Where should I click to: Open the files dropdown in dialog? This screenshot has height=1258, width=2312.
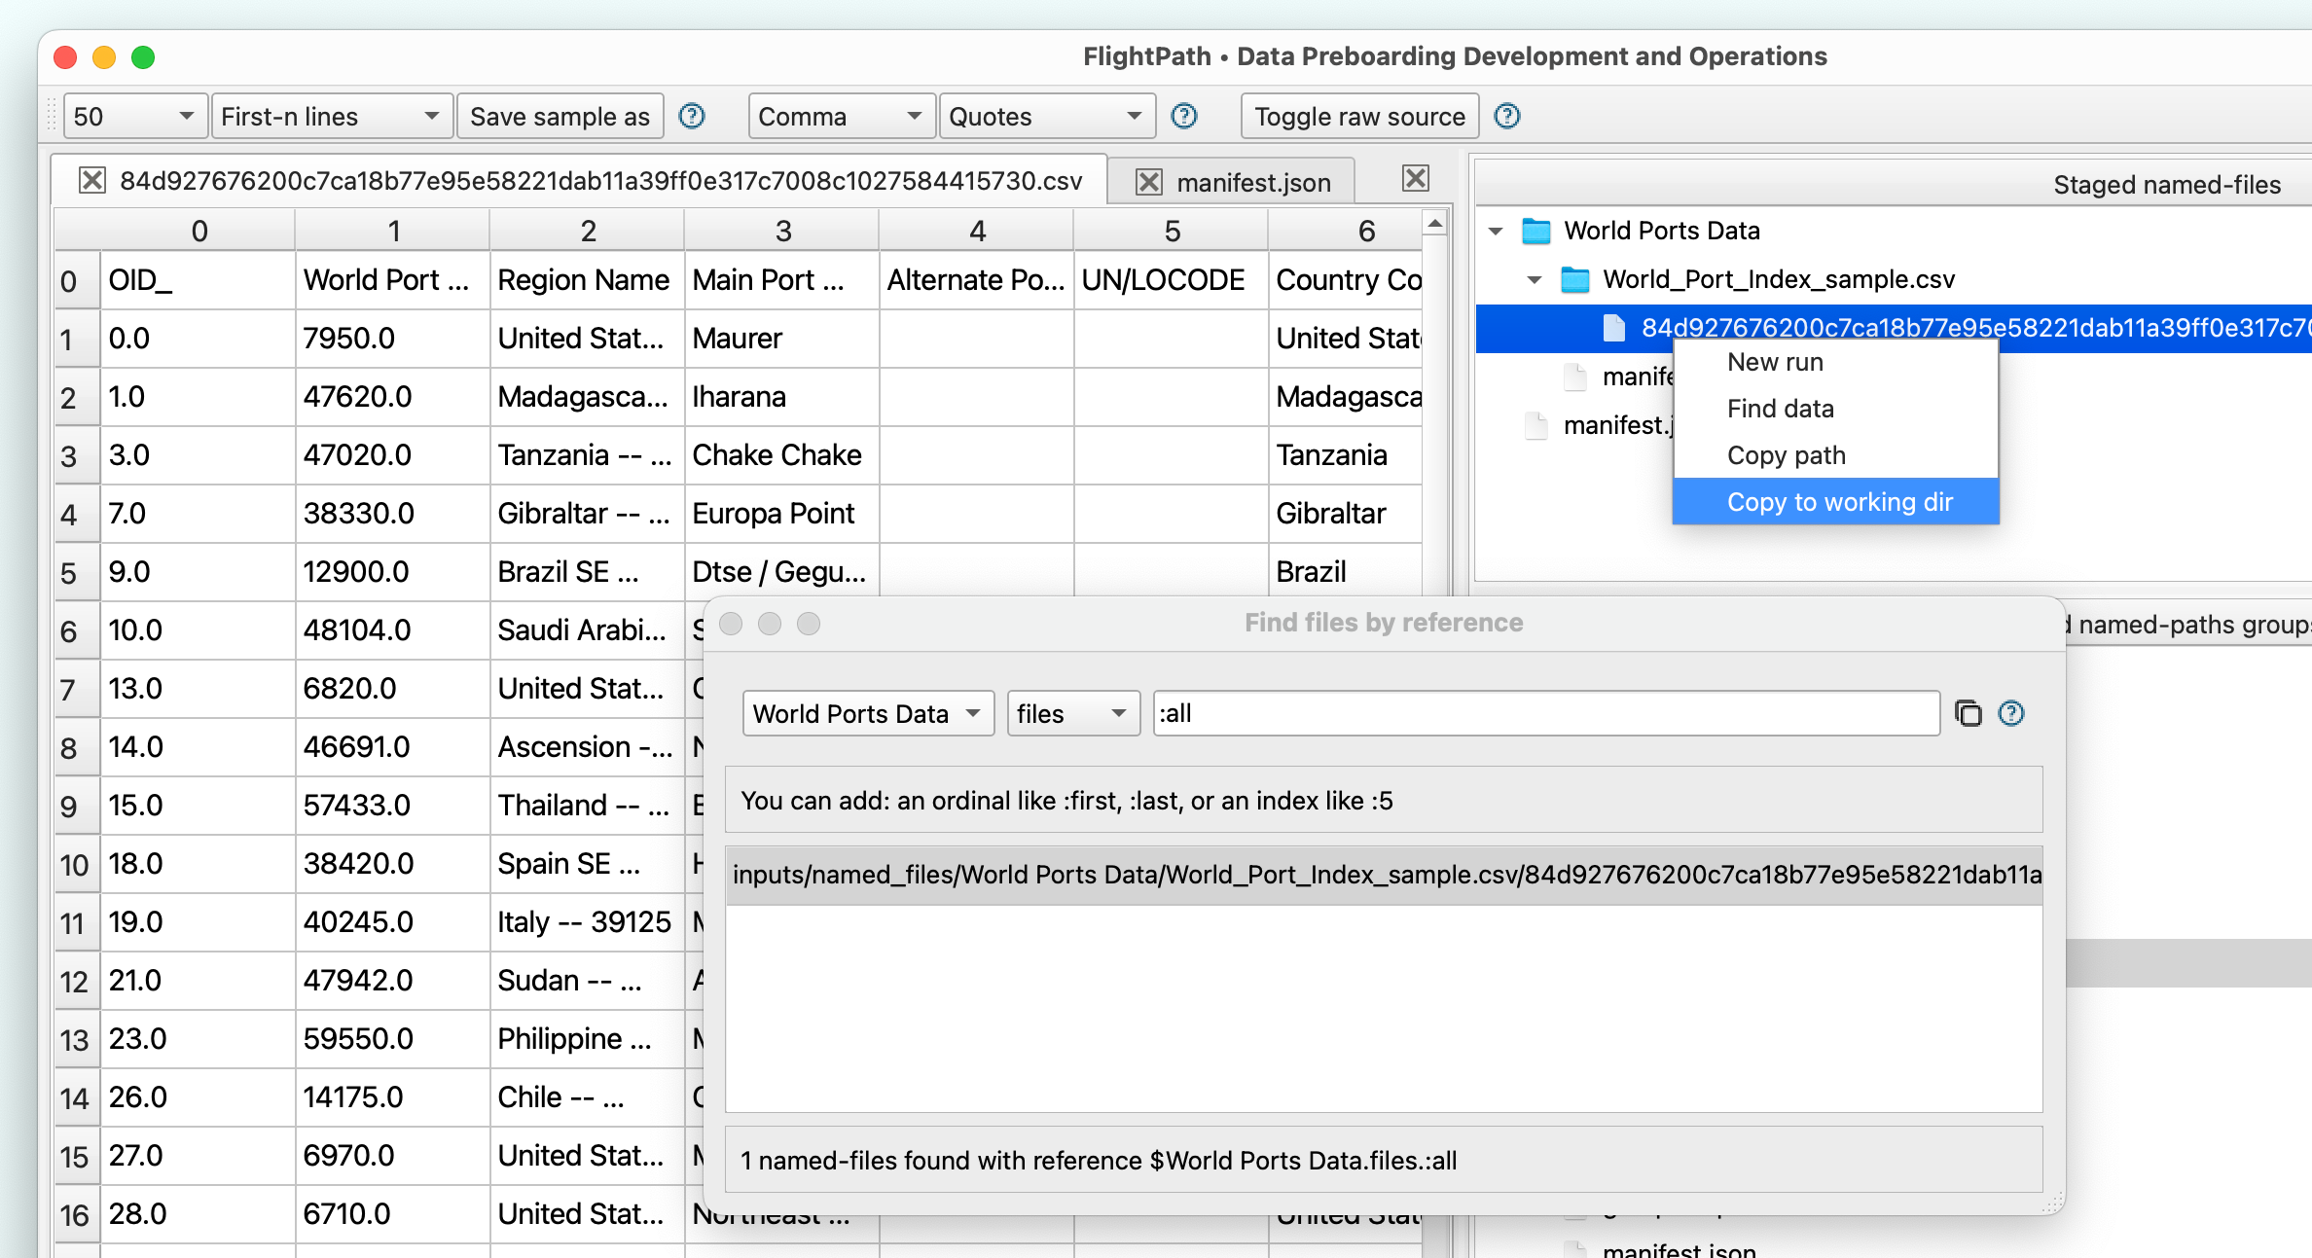coord(1073,714)
